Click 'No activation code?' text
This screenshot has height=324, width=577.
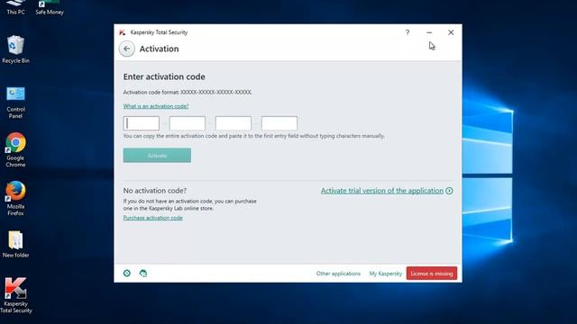click(x=155, y=191)
